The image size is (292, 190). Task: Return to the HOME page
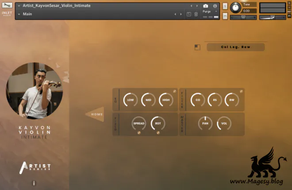click(95, 114)
